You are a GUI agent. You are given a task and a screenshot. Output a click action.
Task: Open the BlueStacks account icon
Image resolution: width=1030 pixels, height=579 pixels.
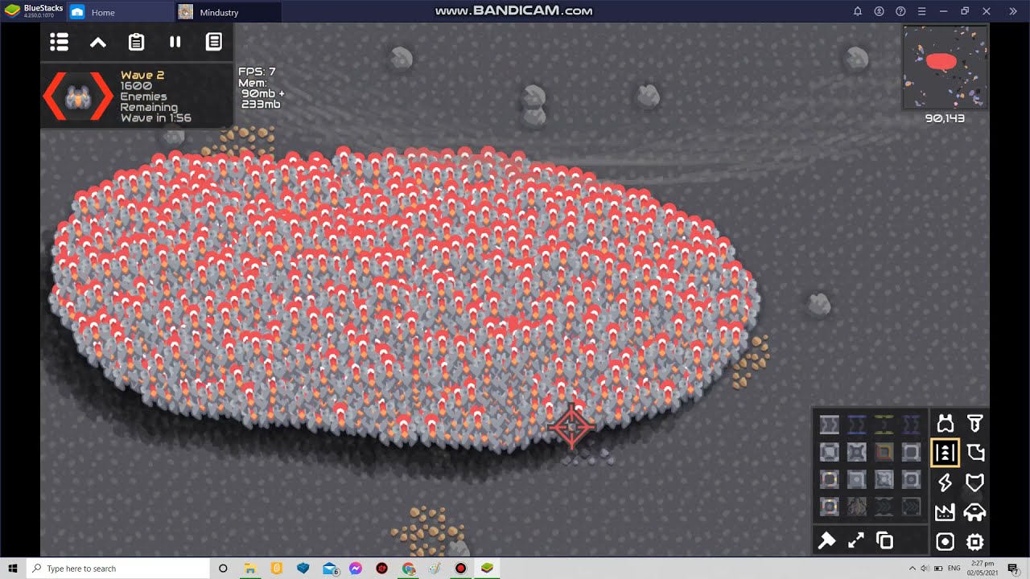[879, 11]
